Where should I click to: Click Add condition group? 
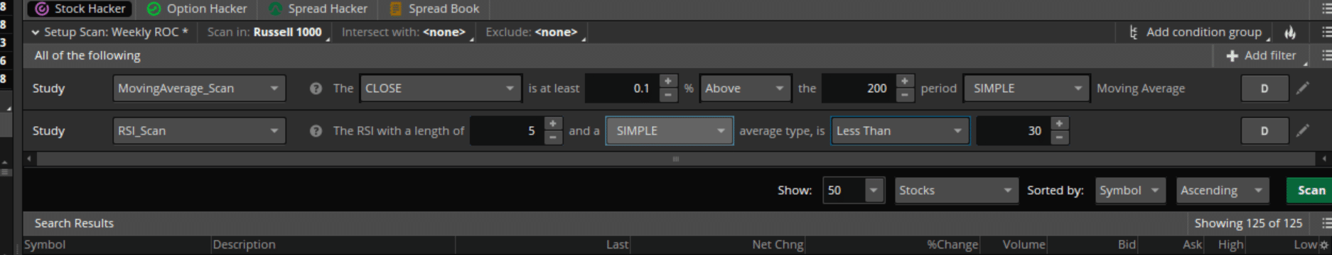click(1203, 32)
